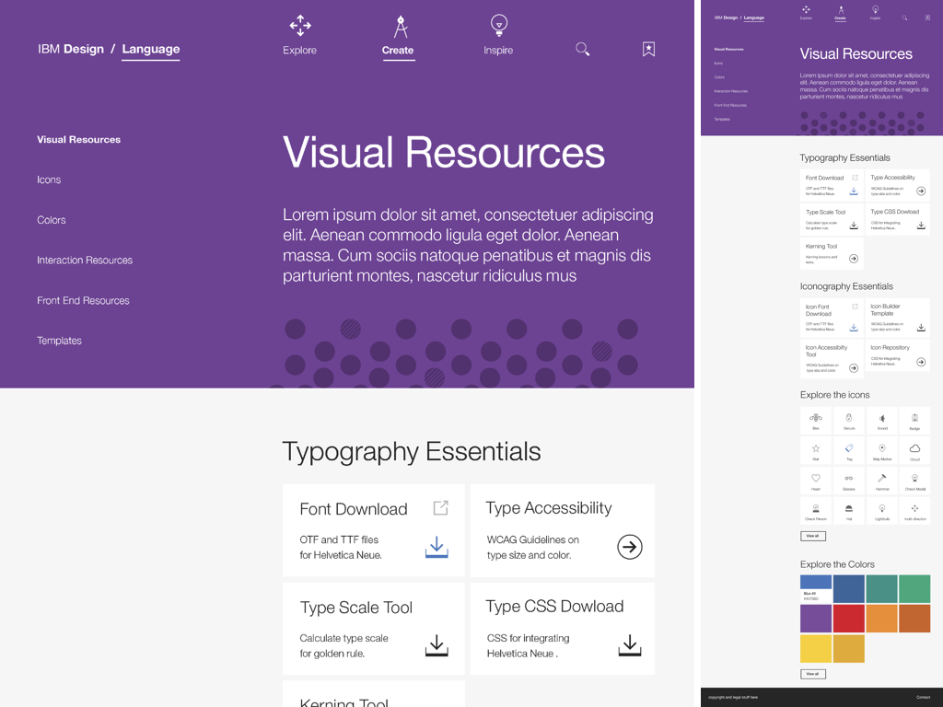Select the Heart icon tile in preview
The height and width of the screenshot is (707, 943).
point(816,481)
